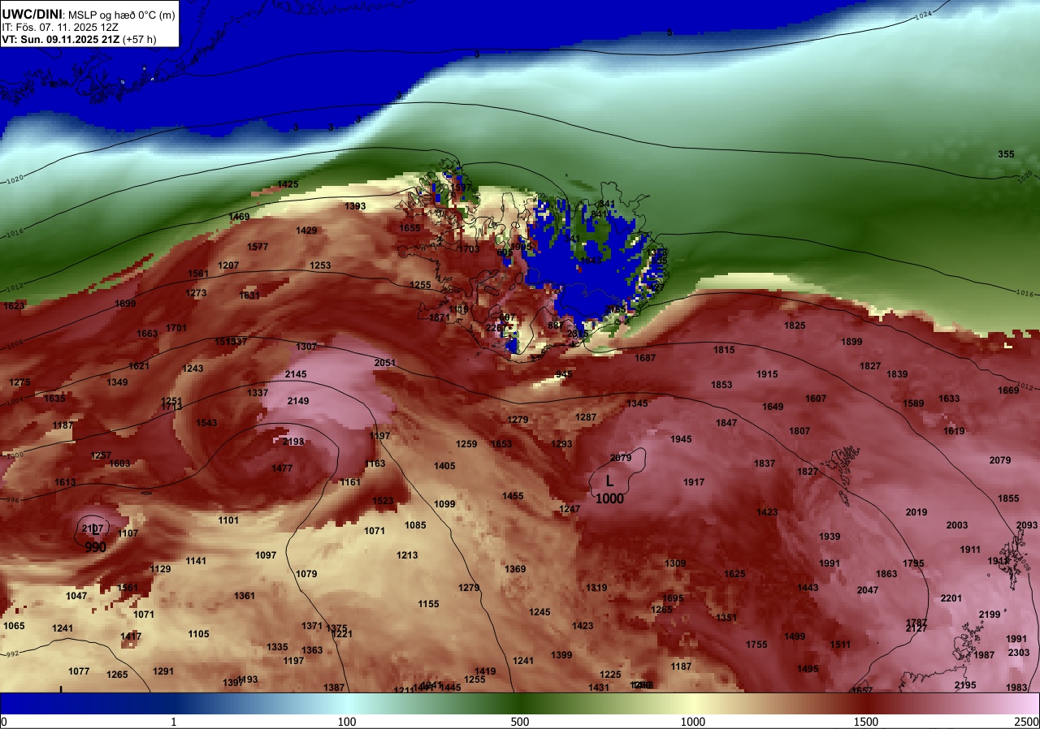Viewport: 1040px width, 729px height.
Task: Click the height value '2093'
Action: click(x=1027, y=525)
